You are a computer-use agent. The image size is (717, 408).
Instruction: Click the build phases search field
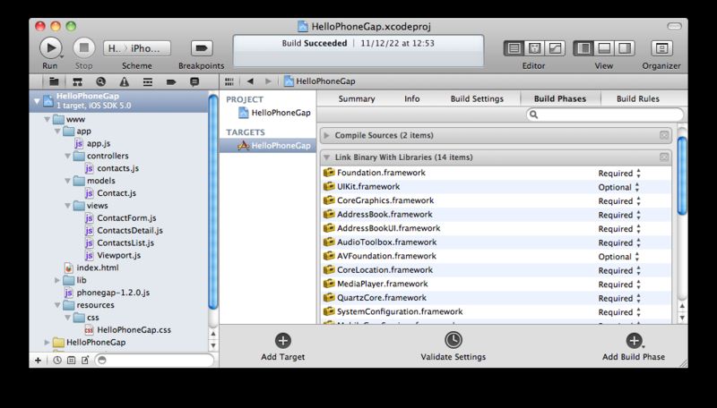point(606,115)
